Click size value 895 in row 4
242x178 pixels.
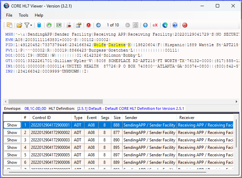coord(116,147)
